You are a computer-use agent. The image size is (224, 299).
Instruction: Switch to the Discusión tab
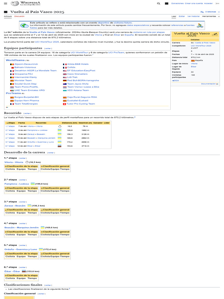point(19,16)
